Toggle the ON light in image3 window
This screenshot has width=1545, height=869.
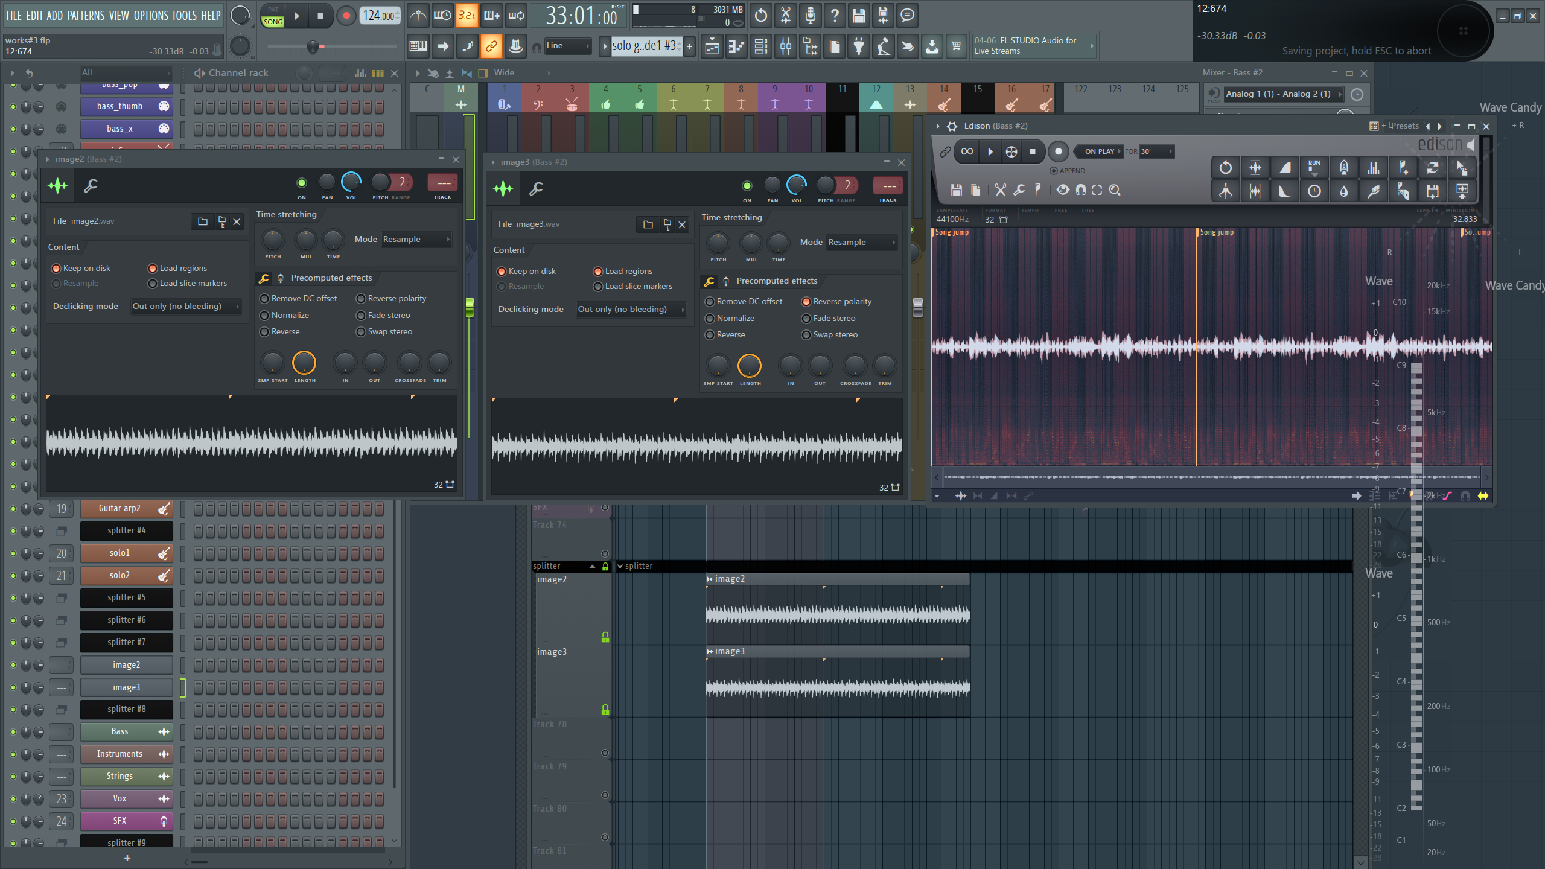(747, 186)
